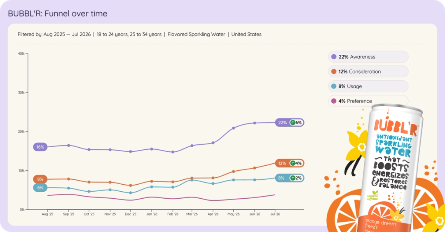445x232 pixels.
Task: Click the BUBBL'R can product image
Action: point(390,169)
